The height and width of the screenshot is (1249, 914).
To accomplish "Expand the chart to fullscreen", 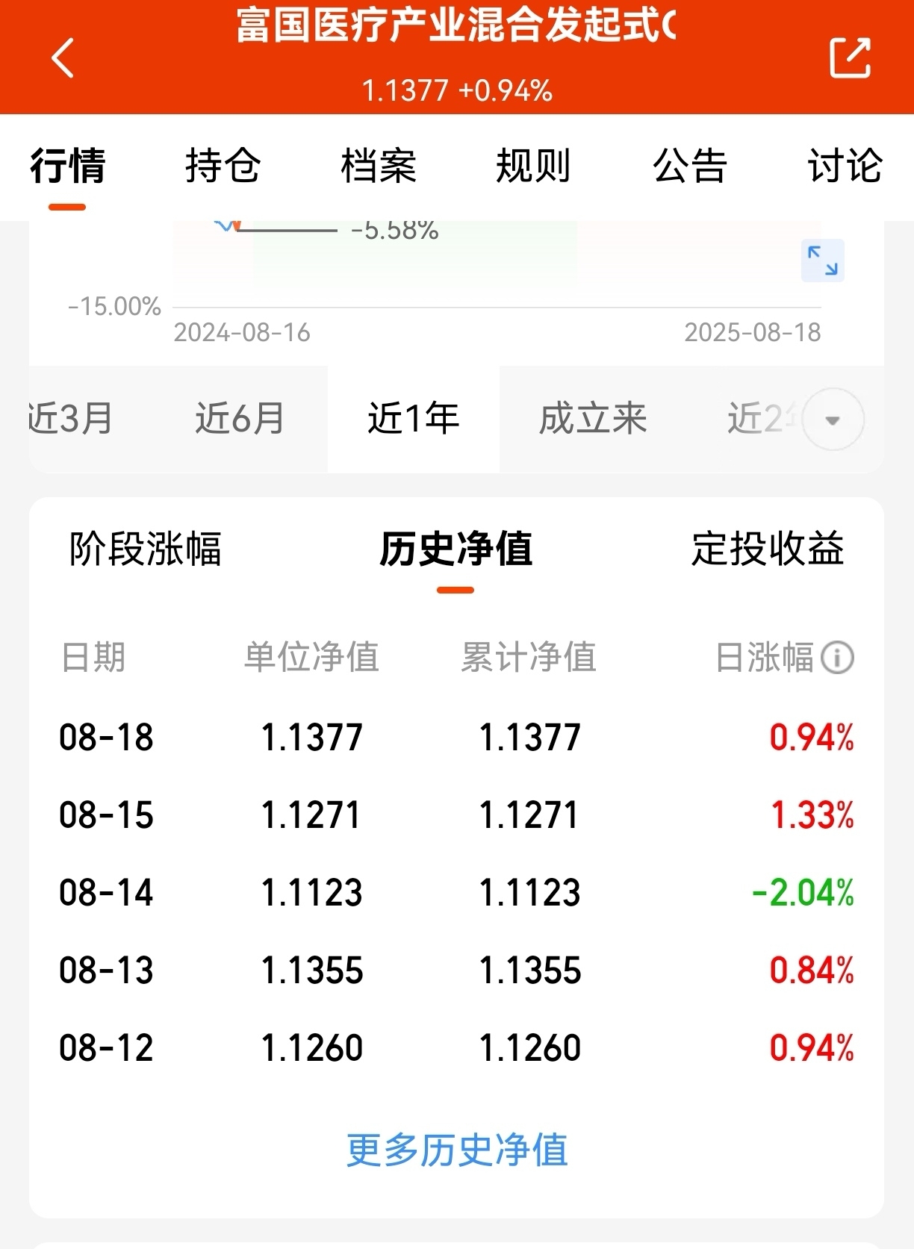I will click(x=822, y=261).
